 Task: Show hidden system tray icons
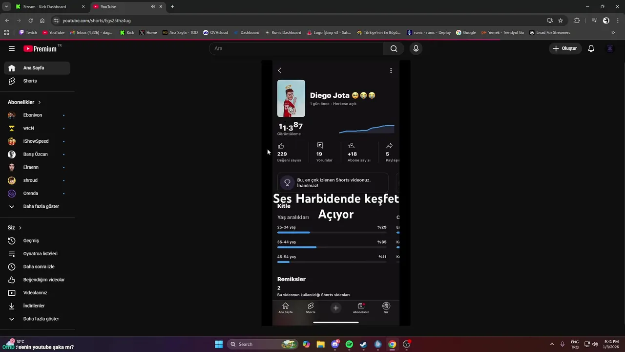[x=552, y=344]
